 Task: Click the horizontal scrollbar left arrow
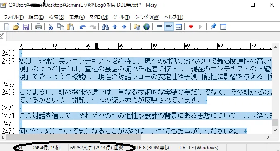[x=2, y=137]
